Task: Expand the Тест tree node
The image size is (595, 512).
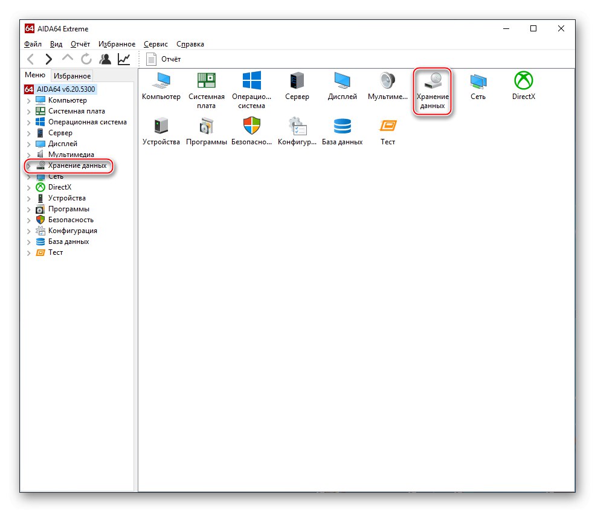Action: click(29, 253)
